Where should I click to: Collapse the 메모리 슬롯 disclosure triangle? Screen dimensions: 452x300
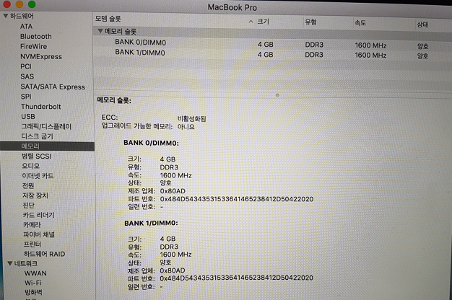click(100, 32)
